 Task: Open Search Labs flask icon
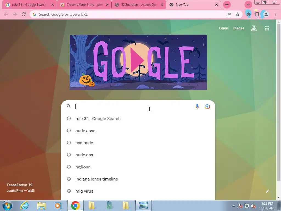(x=254, y=28)
